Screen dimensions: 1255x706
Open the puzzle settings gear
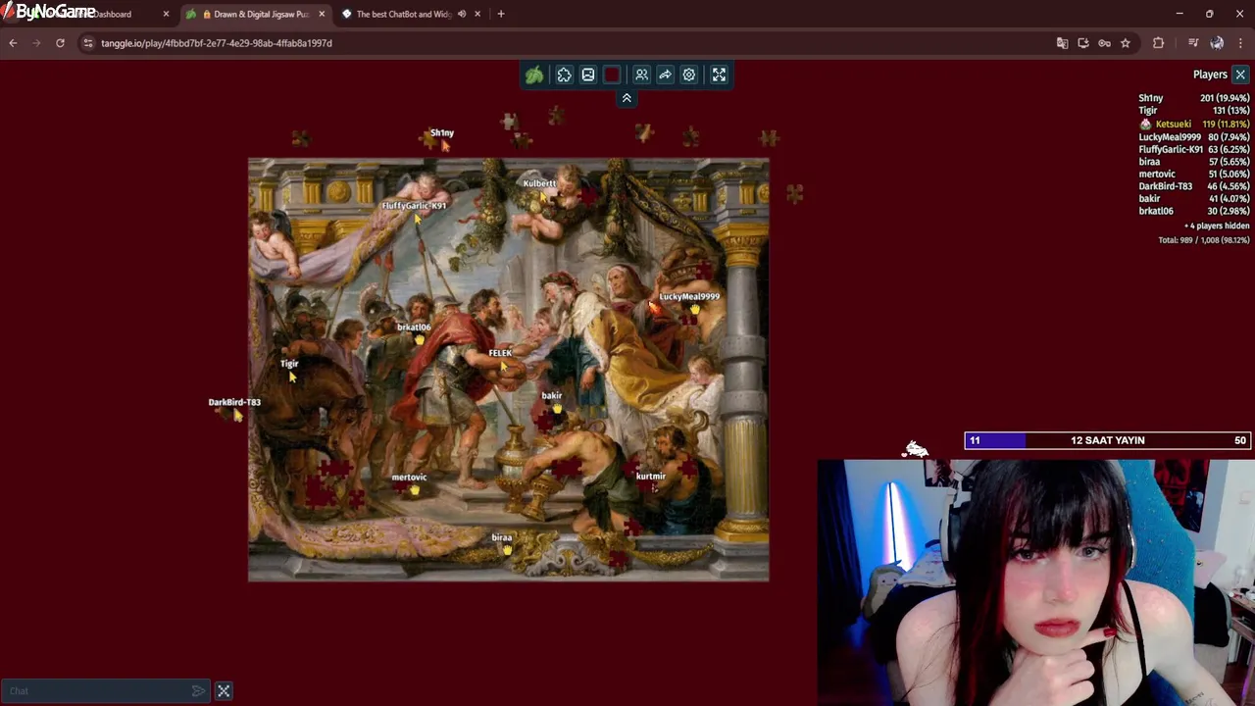689,75
